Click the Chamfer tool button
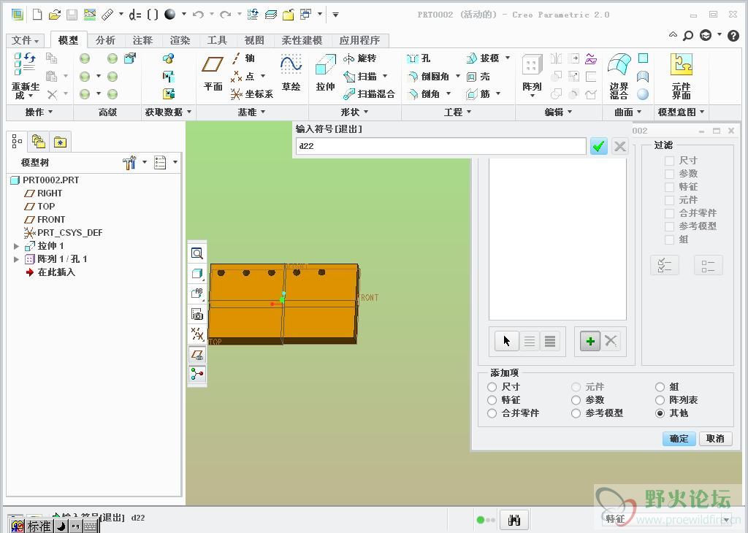Viewport: 748px width, 533px height. coord(424,94)
